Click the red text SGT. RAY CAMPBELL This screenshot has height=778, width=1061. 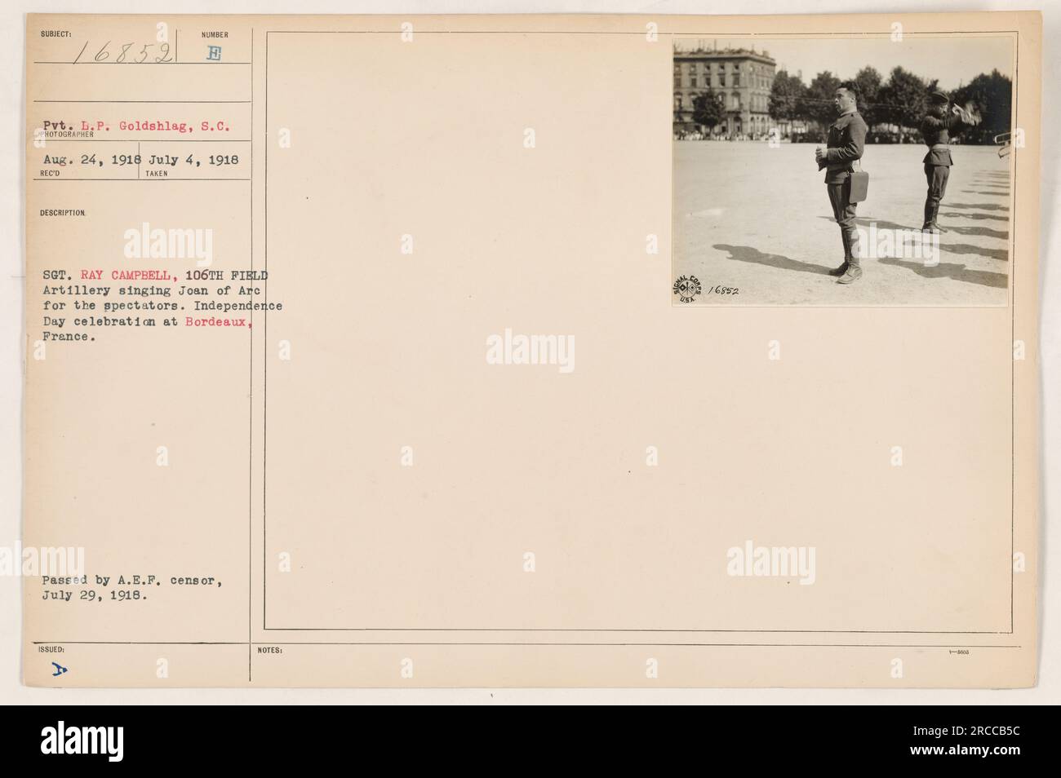click(109, 275)
